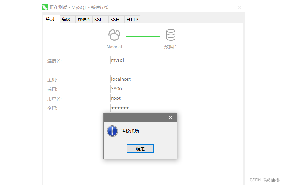Click the 密码: label
Screen dimensions: 284x185
tap(52, 108)
